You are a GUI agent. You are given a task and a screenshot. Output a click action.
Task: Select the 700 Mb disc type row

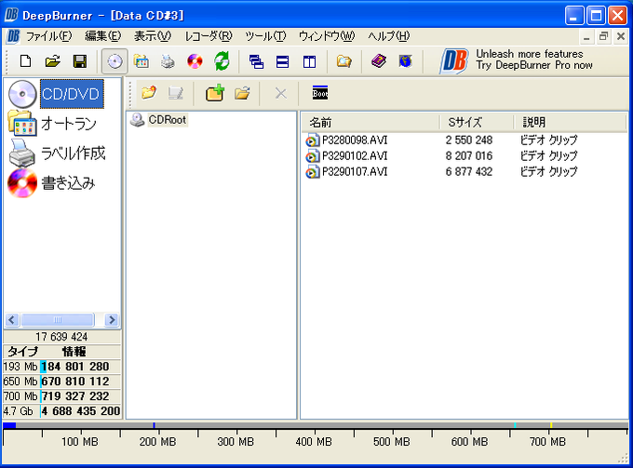coord(62,396)
